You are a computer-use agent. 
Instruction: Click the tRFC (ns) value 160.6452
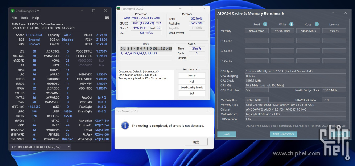[x=34, y=107]
